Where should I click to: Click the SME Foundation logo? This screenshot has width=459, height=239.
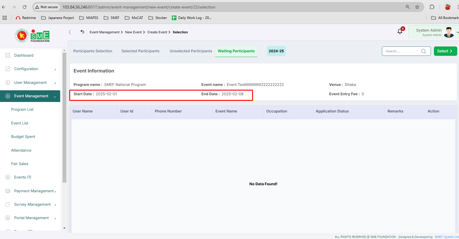pos(32,36)
